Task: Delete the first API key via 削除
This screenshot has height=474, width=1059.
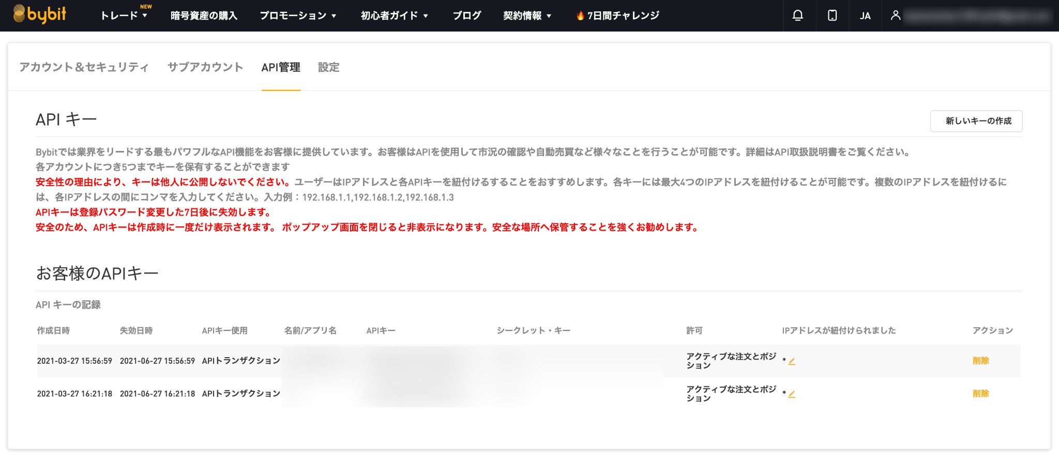Action: 981,361
